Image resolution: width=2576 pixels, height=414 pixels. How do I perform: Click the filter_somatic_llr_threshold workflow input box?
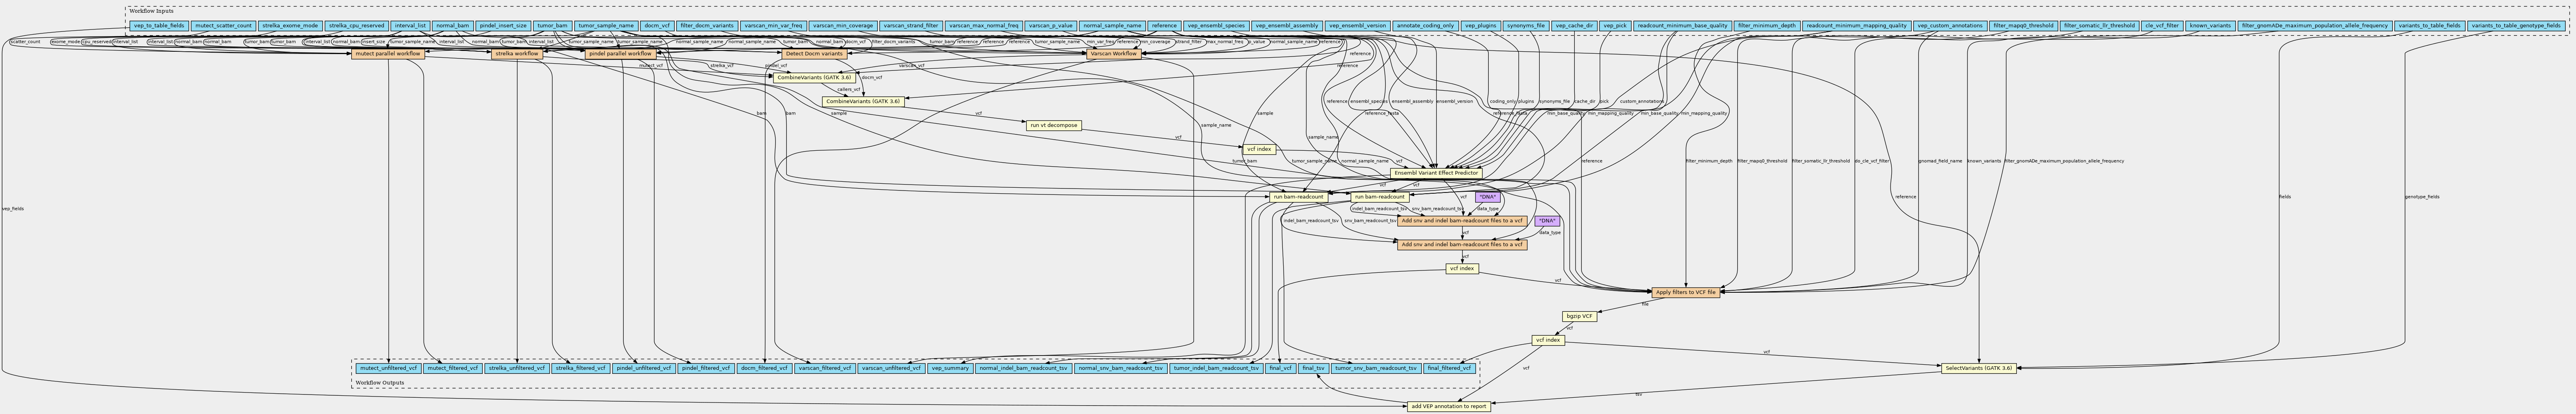click(2098, 25)
